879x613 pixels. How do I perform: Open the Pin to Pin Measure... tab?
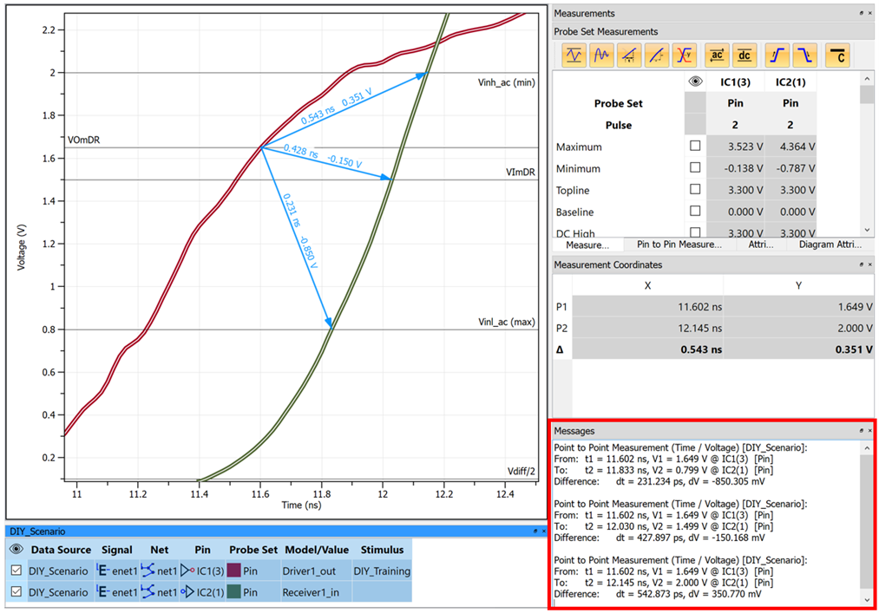679,245
